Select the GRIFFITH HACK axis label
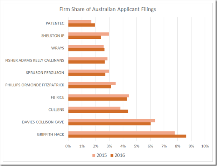217x166 pixels. point(50,135)
